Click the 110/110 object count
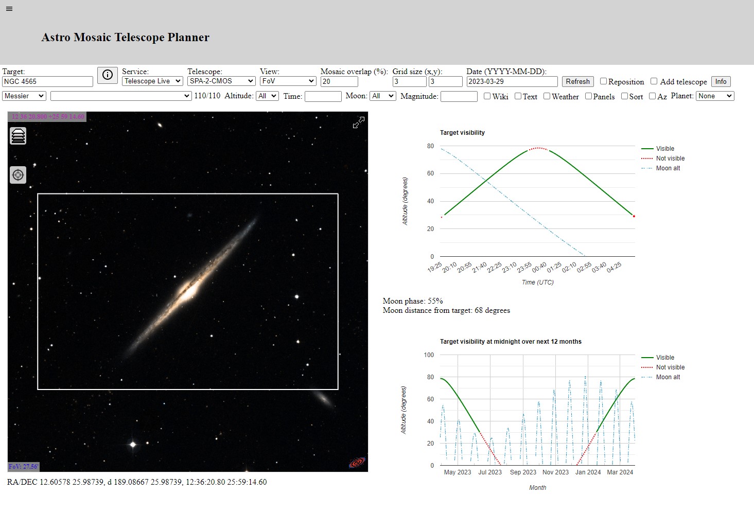The height and width of the screenshot is (513, 754). point(207,96)
